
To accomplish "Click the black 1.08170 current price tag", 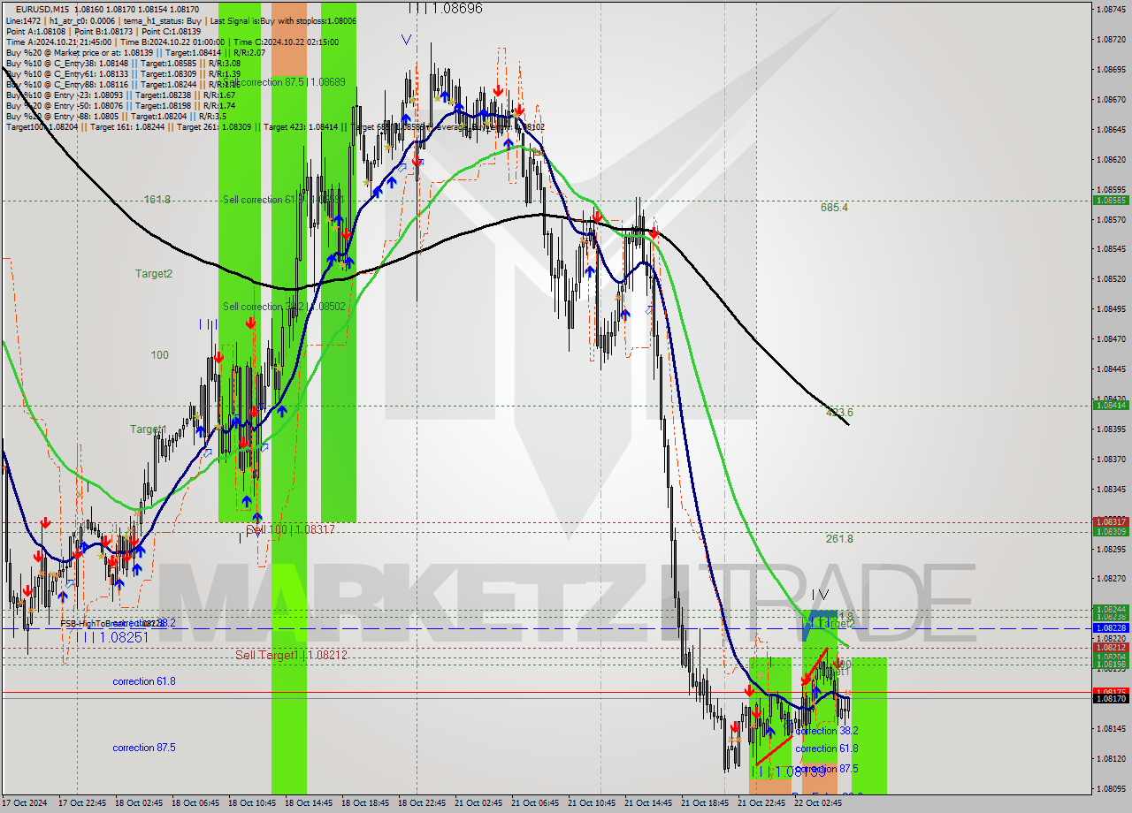I will [x=1113, y=698].
